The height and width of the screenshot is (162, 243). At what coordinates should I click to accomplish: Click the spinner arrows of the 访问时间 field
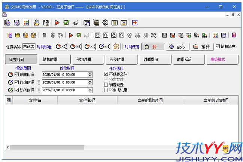click(90, 90)
